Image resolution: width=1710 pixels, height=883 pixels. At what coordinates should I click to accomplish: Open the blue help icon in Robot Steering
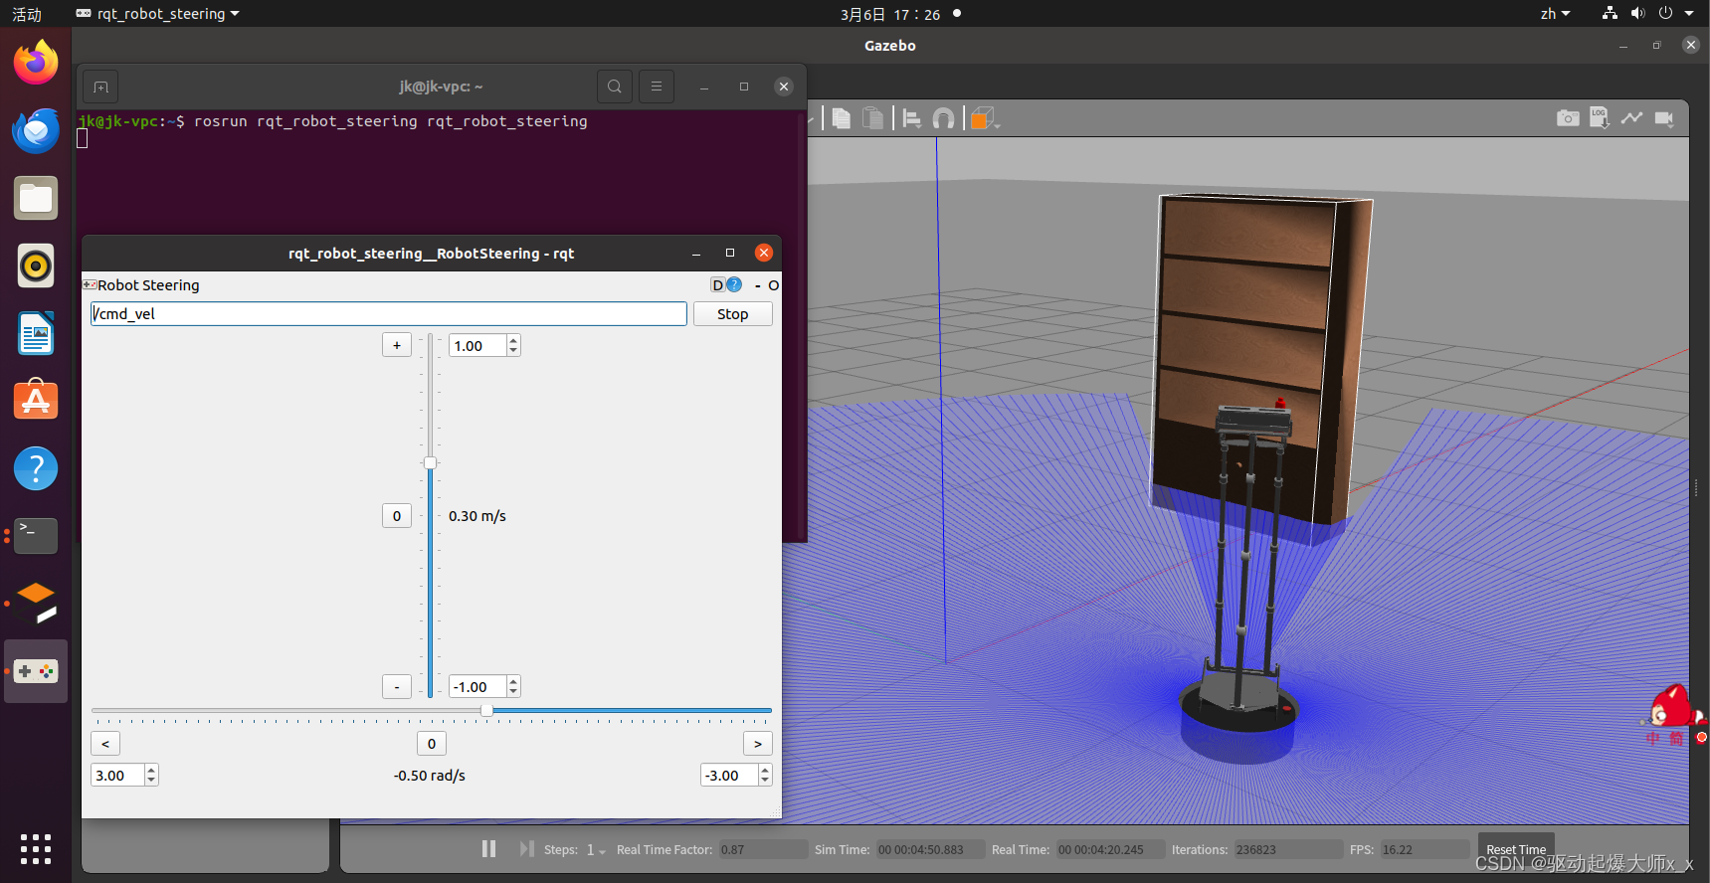pyautogui.click(x=734, y=285)
